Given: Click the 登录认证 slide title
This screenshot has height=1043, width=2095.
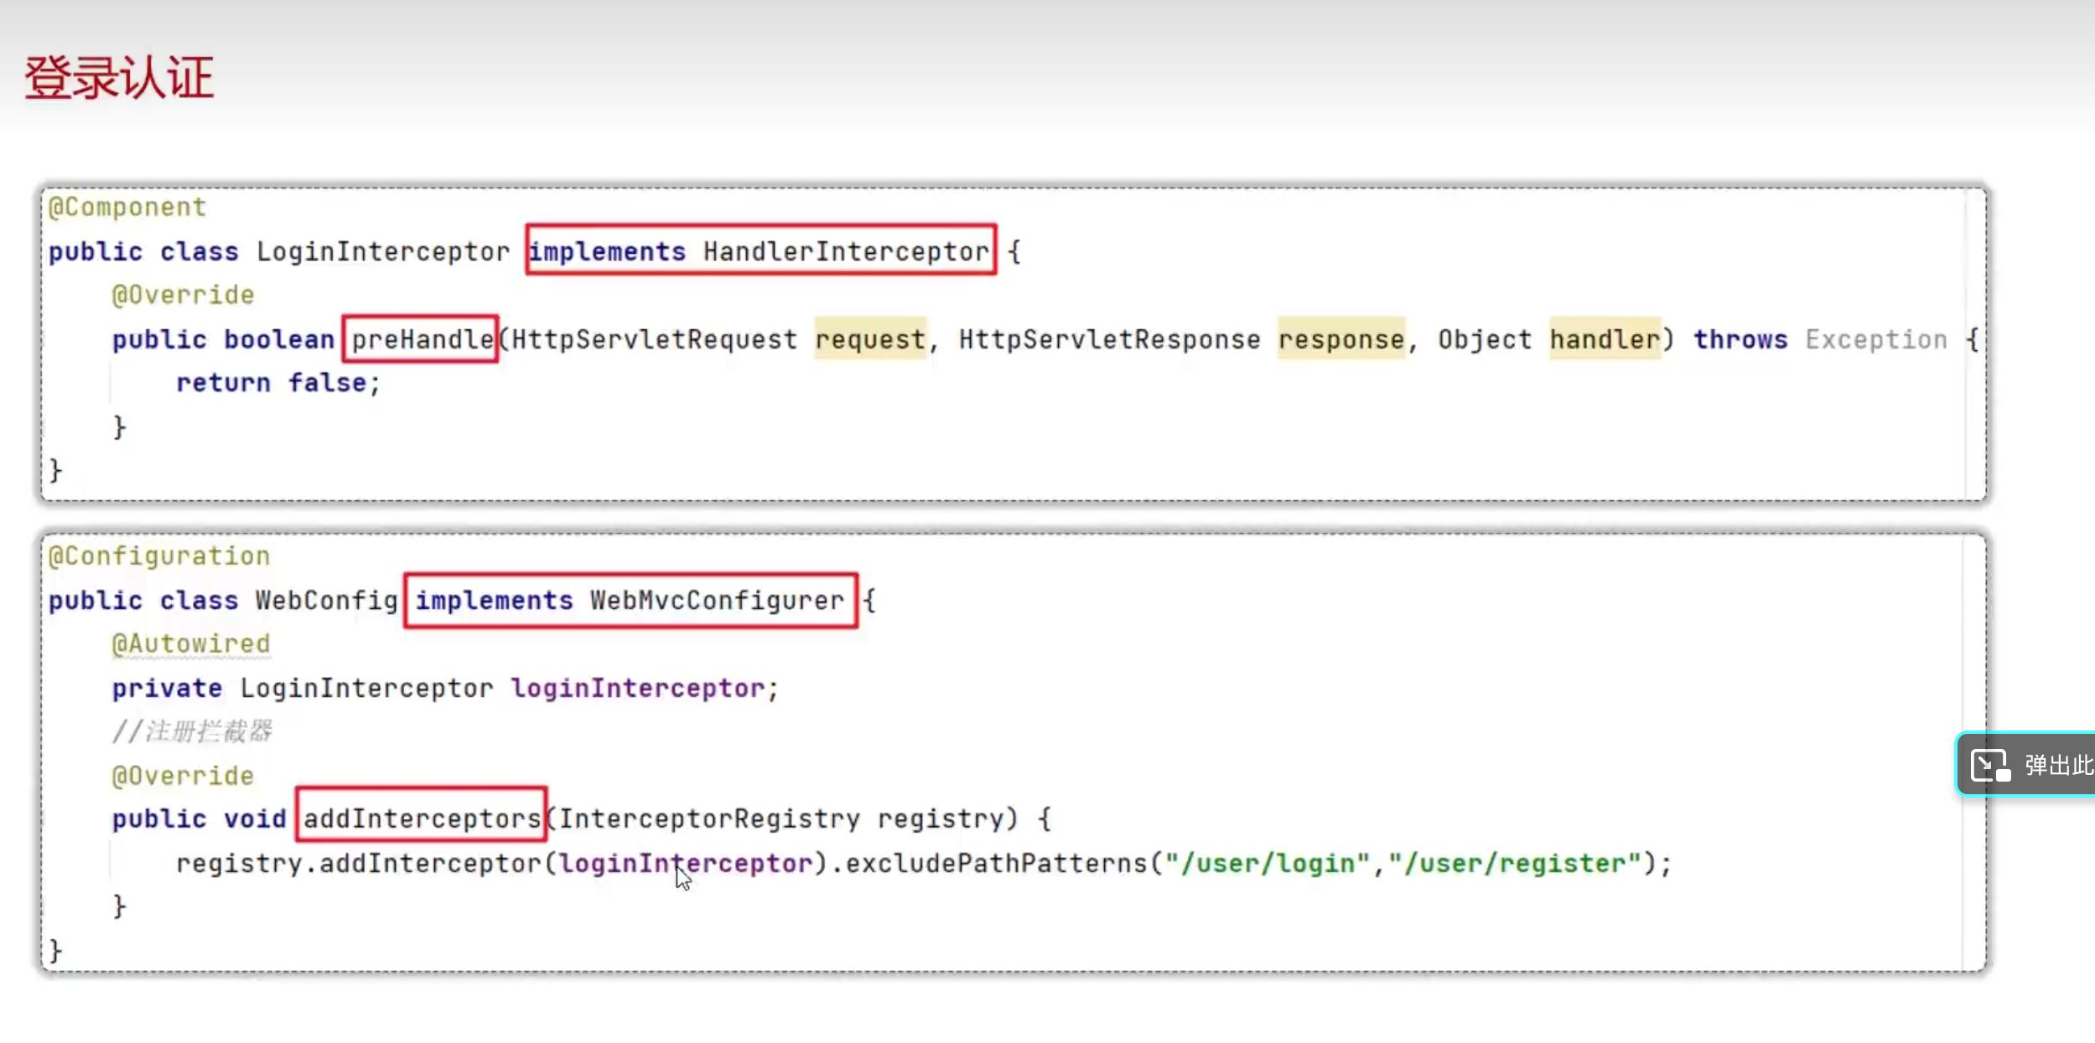Looking at the screenshot, I should click(119, 78).
